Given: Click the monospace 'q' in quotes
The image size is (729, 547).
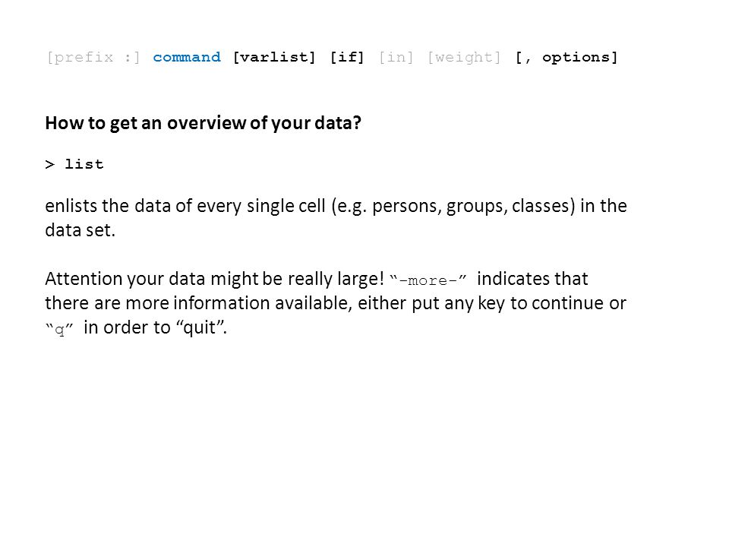Looking at the screenshot, I should (x=59, y=330).
